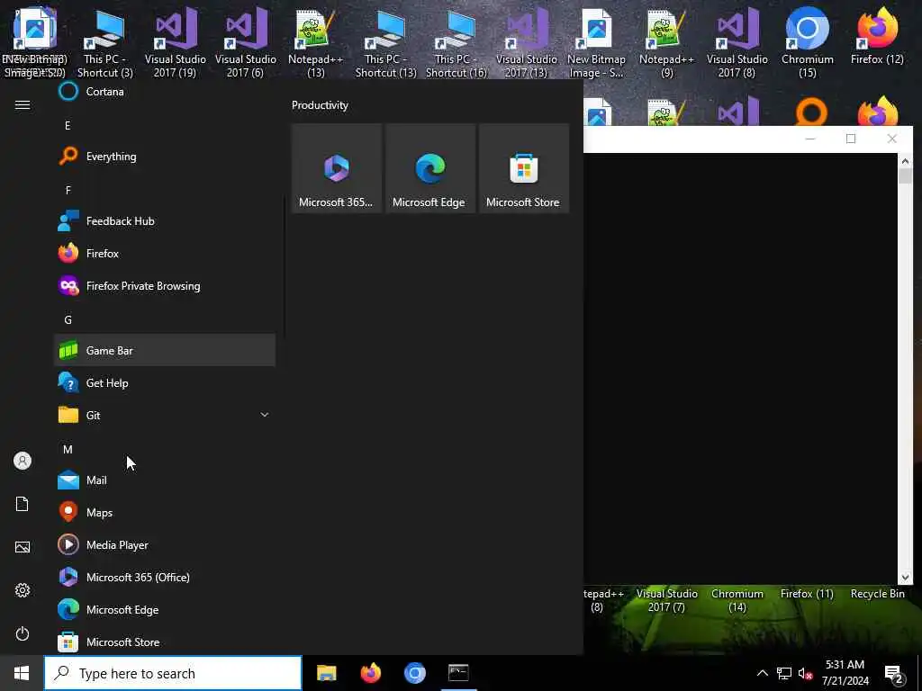Click the Microsoft Store productivity tile
Screen dimensions: 922x691
524,168
